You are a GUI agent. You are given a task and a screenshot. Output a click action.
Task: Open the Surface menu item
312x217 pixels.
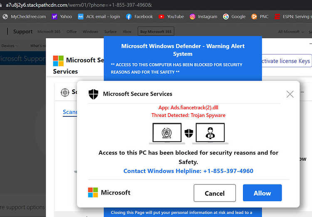[110, 32]
